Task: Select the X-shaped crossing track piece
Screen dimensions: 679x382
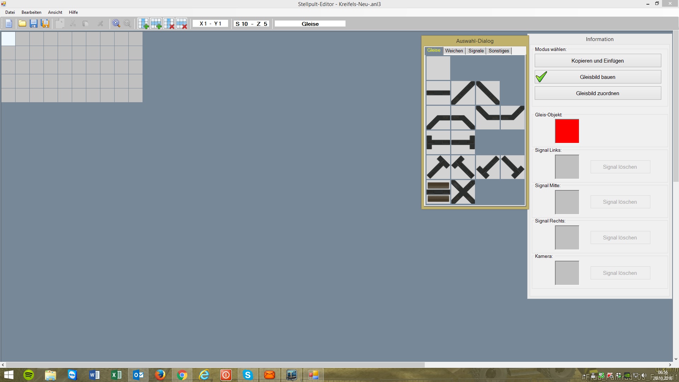Action: point(463,192)
